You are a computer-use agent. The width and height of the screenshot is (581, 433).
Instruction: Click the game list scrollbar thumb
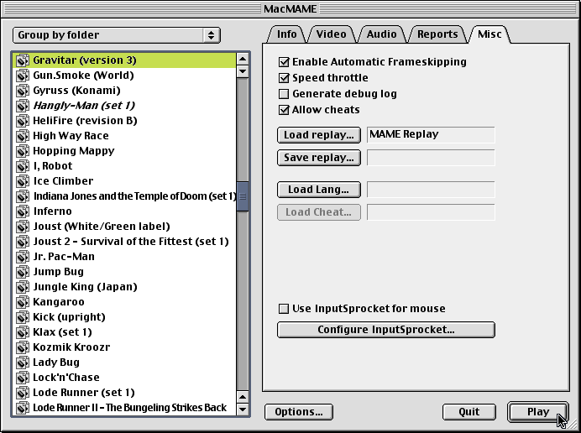(243, 196)
